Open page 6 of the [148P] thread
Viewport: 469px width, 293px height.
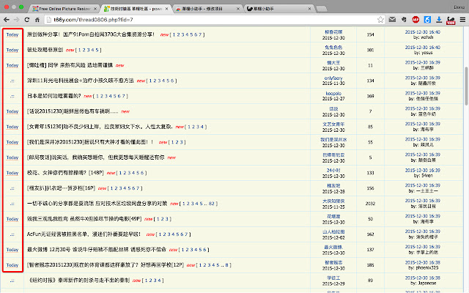pos(142,173)
